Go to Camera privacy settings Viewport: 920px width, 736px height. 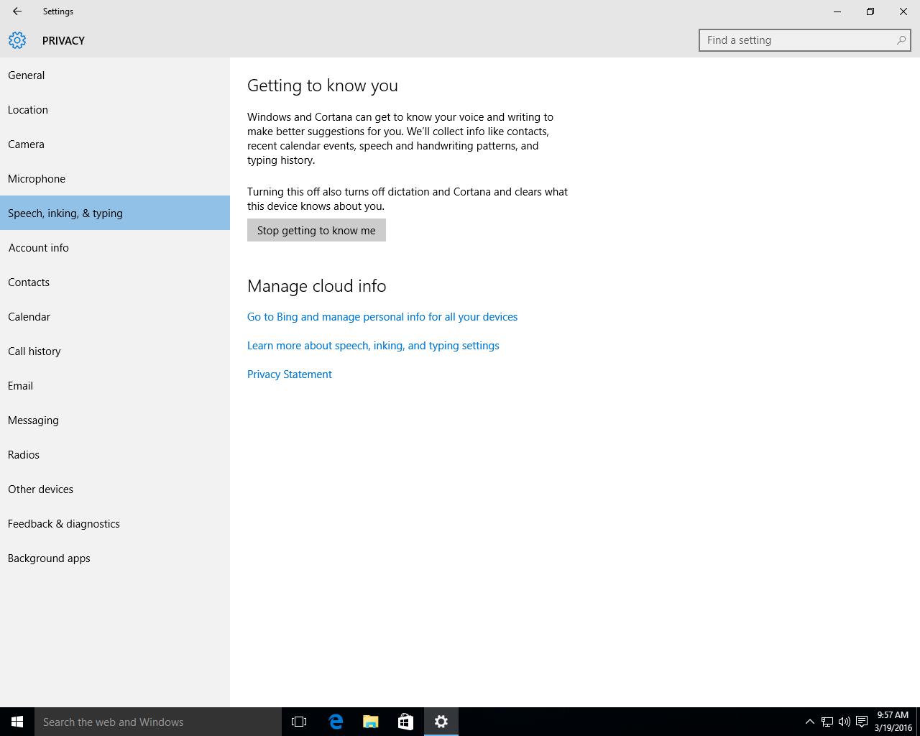tap(115, 144)
